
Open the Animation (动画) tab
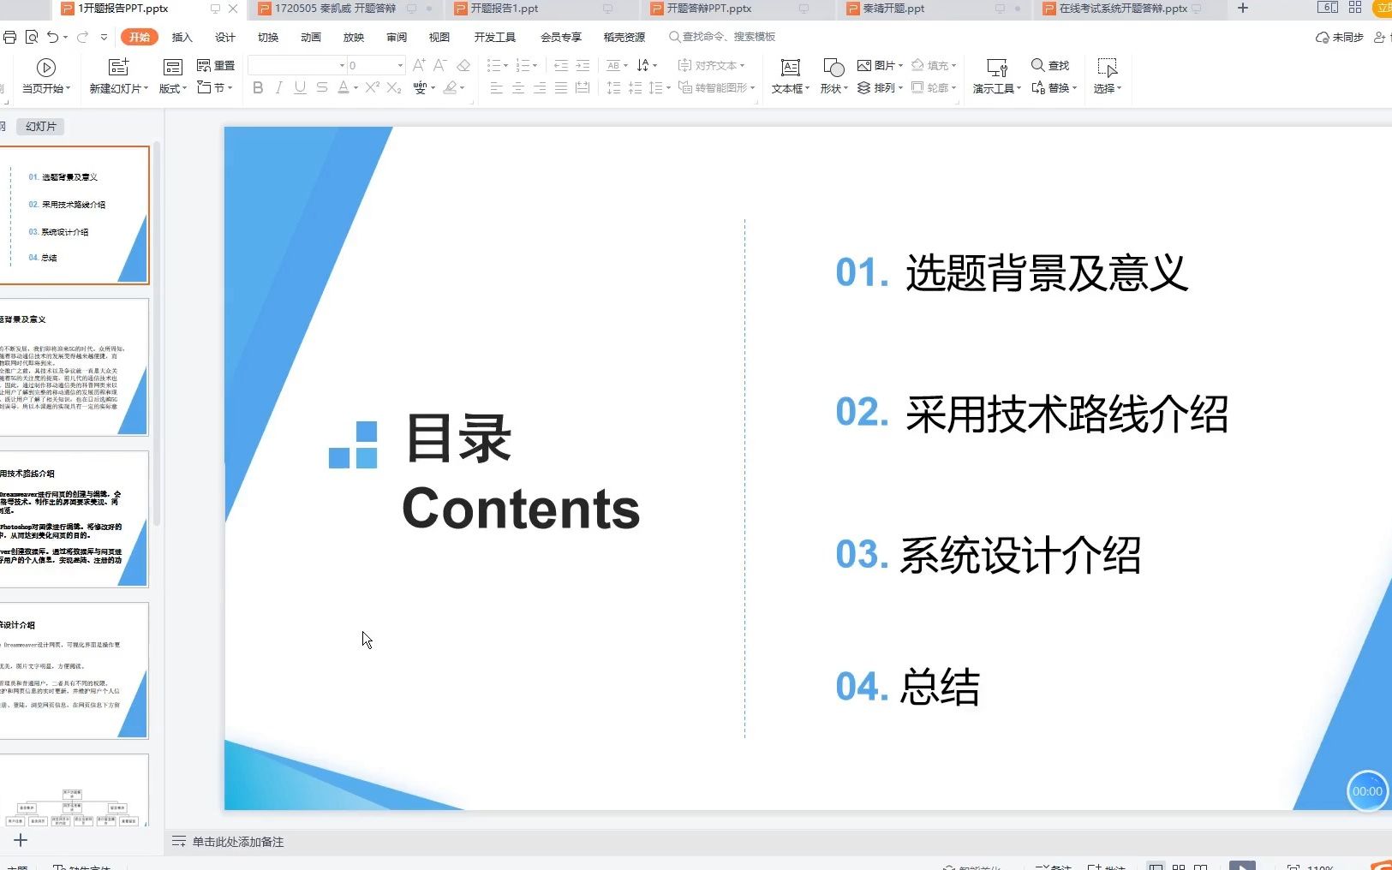310,37
